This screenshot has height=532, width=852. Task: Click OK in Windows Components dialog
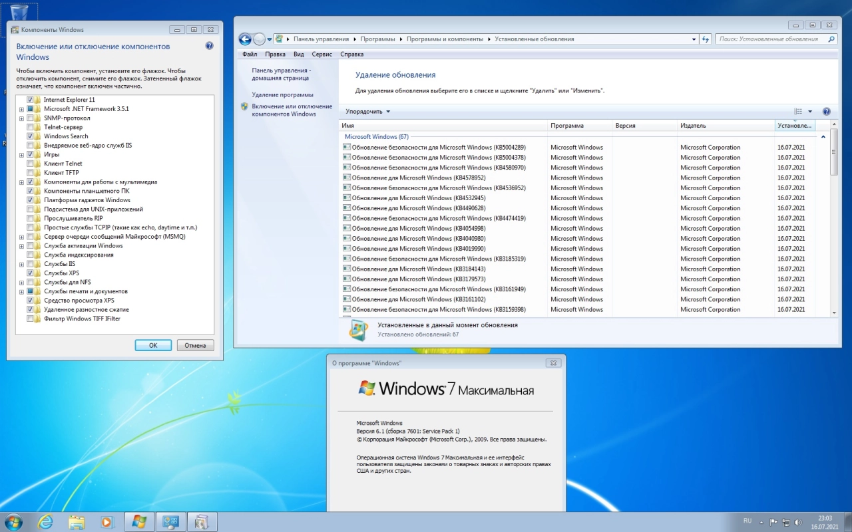click(x=153, y=345)
